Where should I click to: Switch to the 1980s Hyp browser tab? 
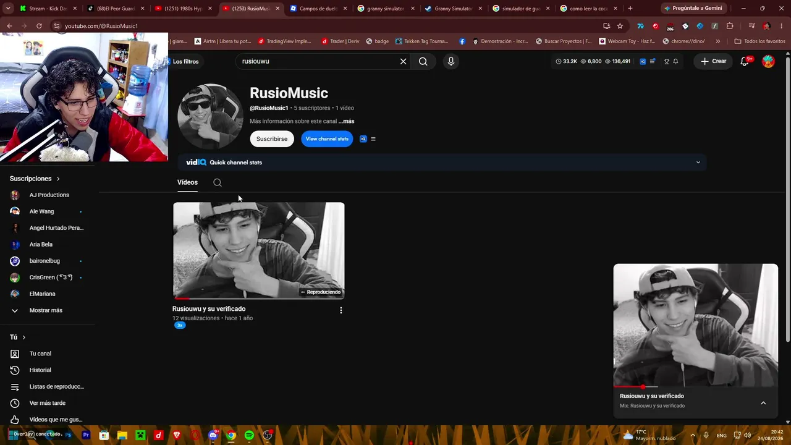pyautogui.click(x=183, y=9)
